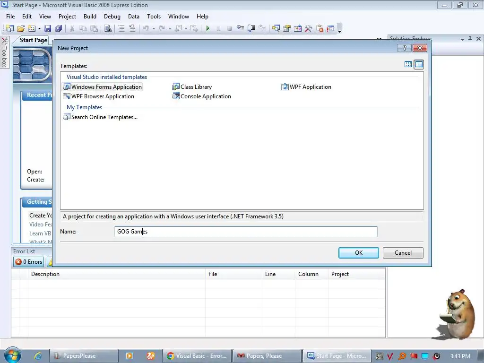
Task: Click the Solution Explorer toolbar icon
Action: (x=276, y=28)
